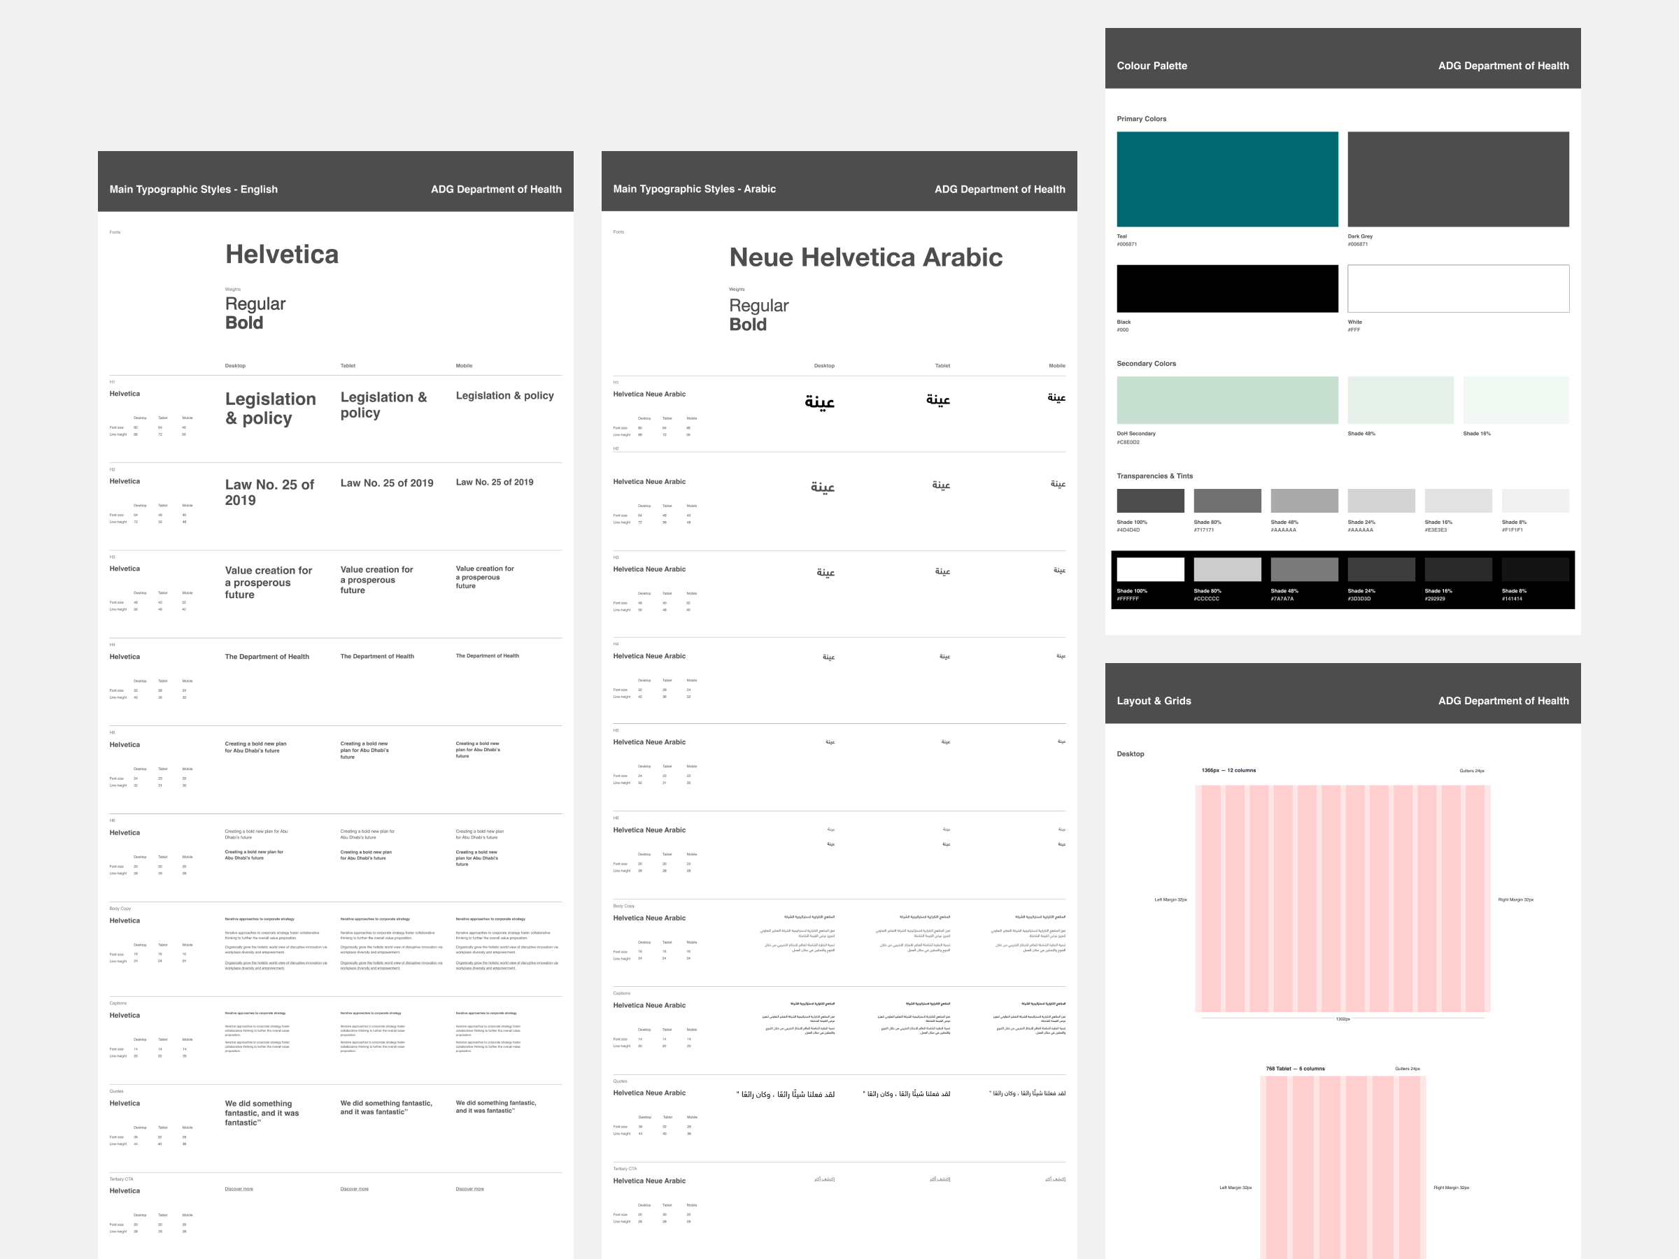Select the Dark Grey primary color swatch
This screenshot has width=1679, height=1259.
pos(1457,179)
